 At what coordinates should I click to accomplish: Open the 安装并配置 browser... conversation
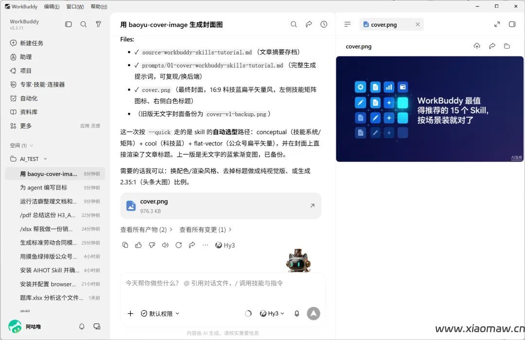[x=55, y=284]
